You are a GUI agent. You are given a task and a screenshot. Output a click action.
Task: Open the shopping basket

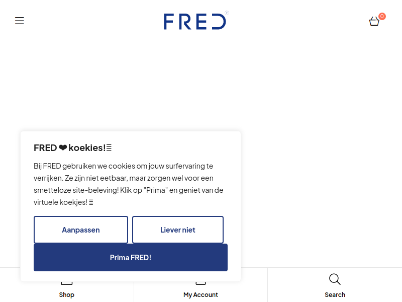click(x=374, y=21)
